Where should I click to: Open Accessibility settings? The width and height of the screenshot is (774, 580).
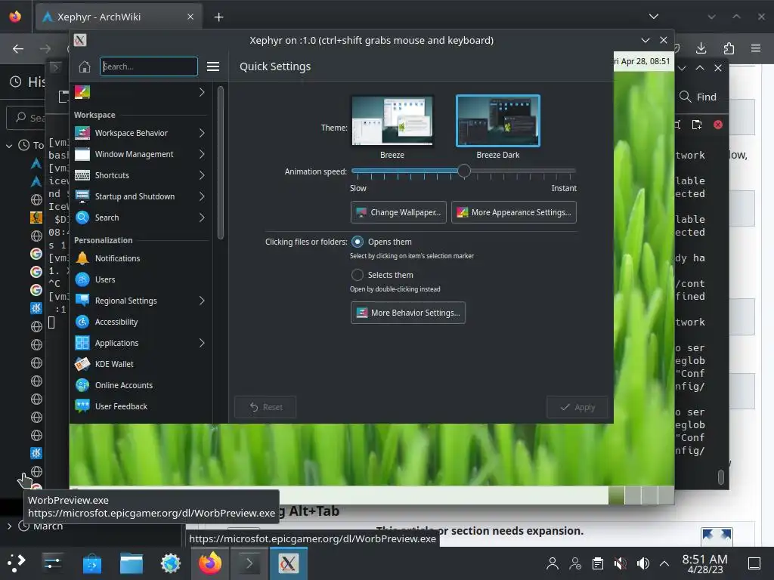[140, 322]
